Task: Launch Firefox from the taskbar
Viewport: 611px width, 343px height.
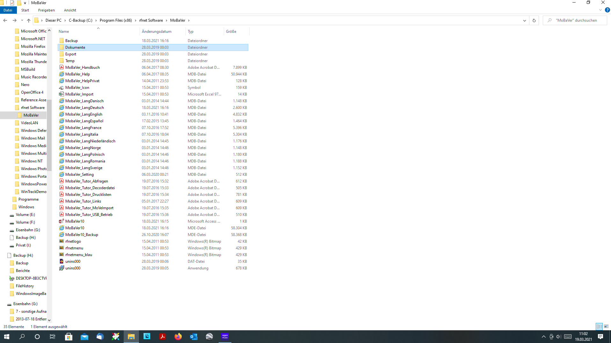Action: [x=178, y=337]
